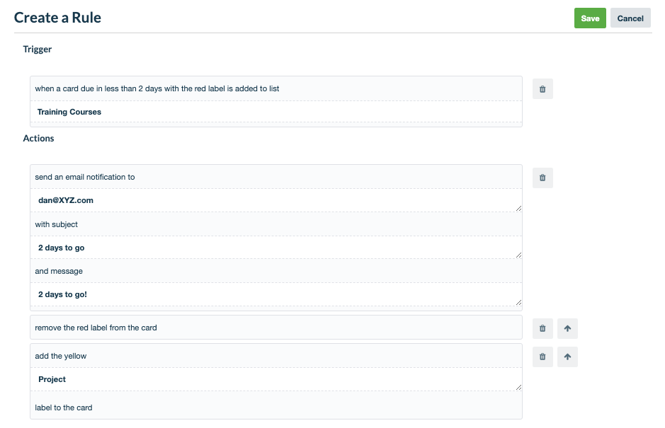Move the 'remove red label' action up
Screen dimensions: 665x428
pyautogui.click(x=567, y=328)
